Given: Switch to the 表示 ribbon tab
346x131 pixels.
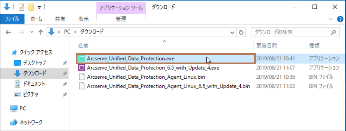Looking at the screenshot, I should click(84, 19).
